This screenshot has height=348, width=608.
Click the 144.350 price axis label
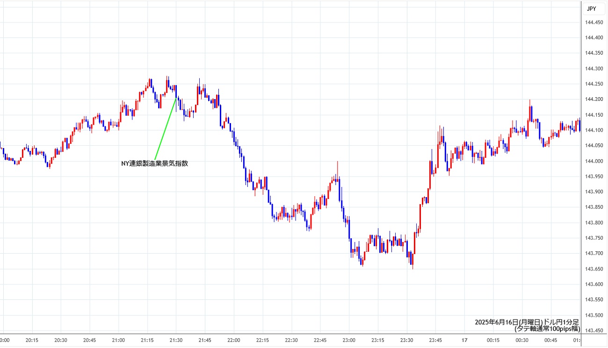[x=594, y=53]
